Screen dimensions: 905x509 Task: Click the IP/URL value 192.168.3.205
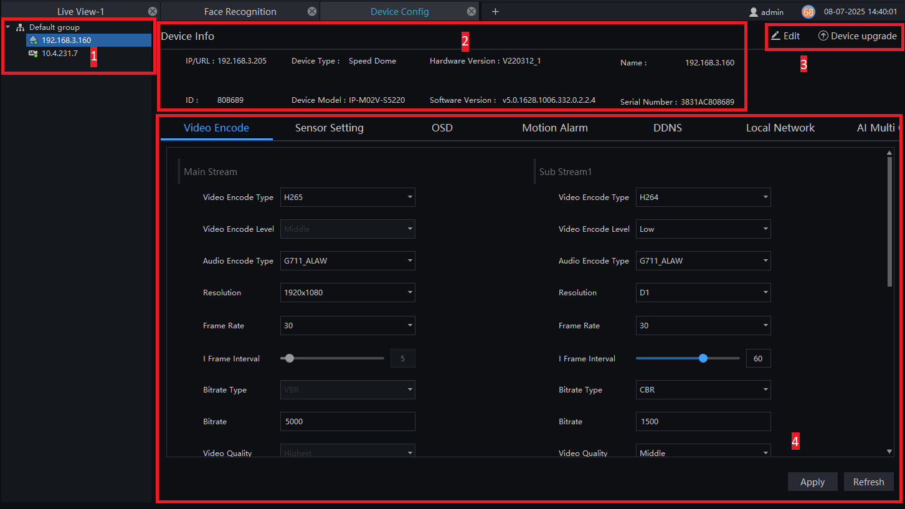coord(242,61)
